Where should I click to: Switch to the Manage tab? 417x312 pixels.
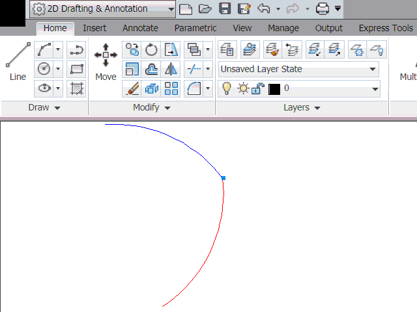(283, 28)
